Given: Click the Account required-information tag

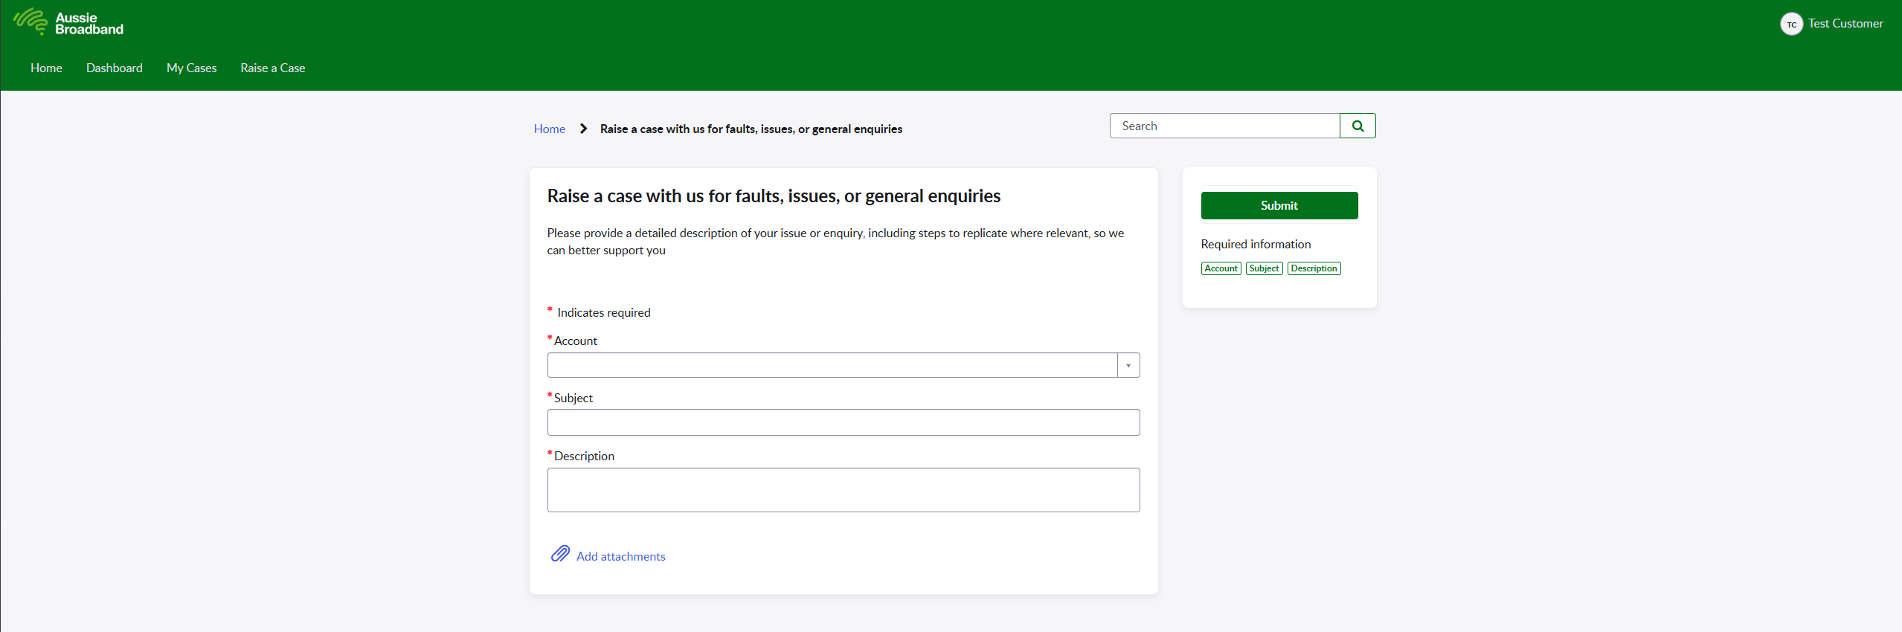Looking at the screenshot, I should [1221, 268].
